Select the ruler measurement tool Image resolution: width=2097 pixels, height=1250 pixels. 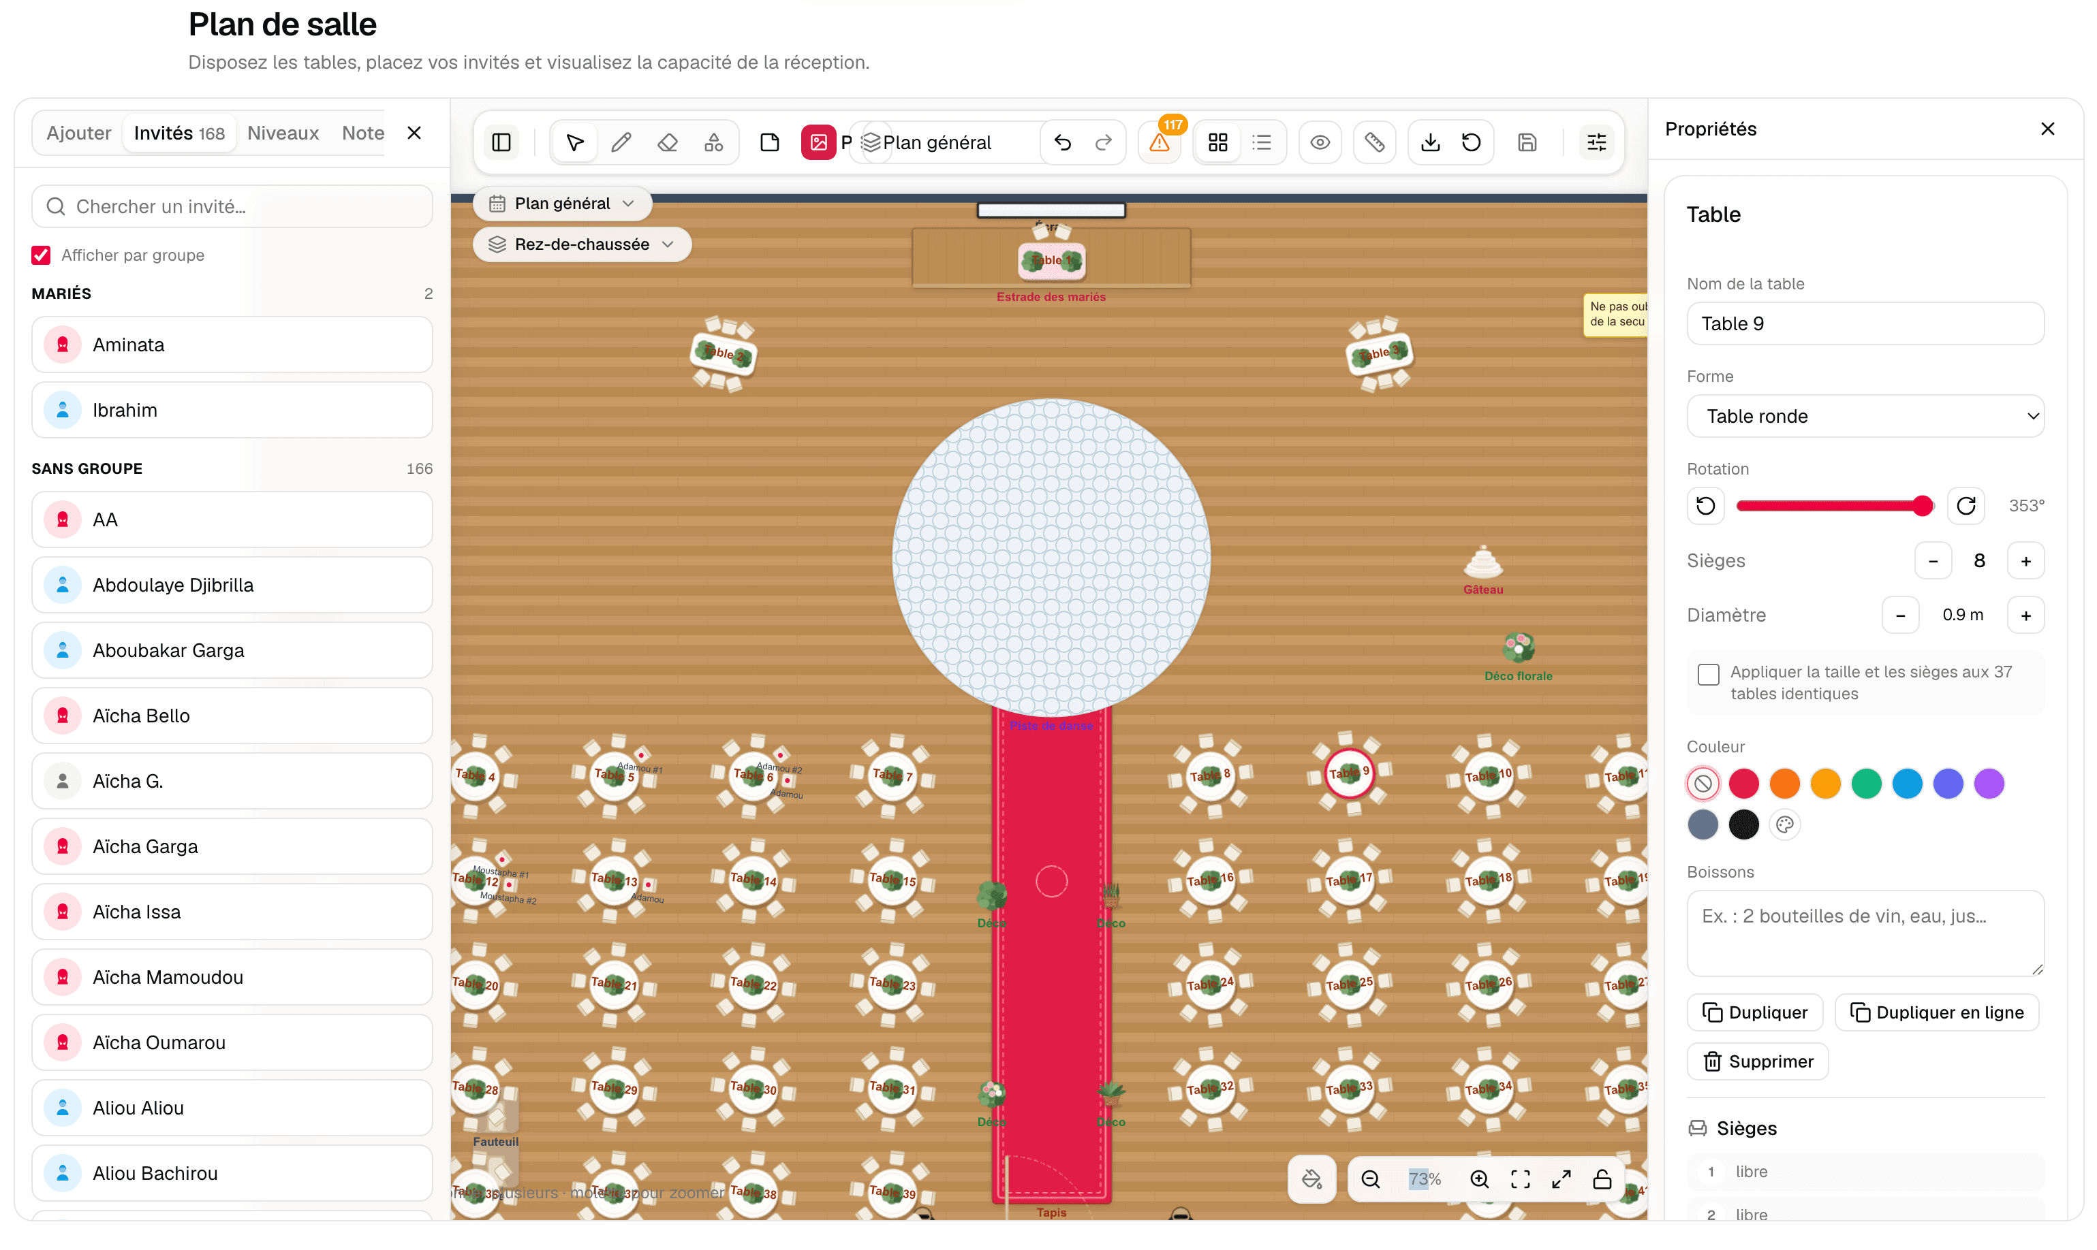pyautogui.click(x=1375, y=142)
